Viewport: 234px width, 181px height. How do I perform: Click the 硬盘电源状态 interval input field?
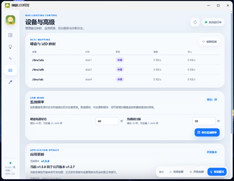click(x=107, y=121)
